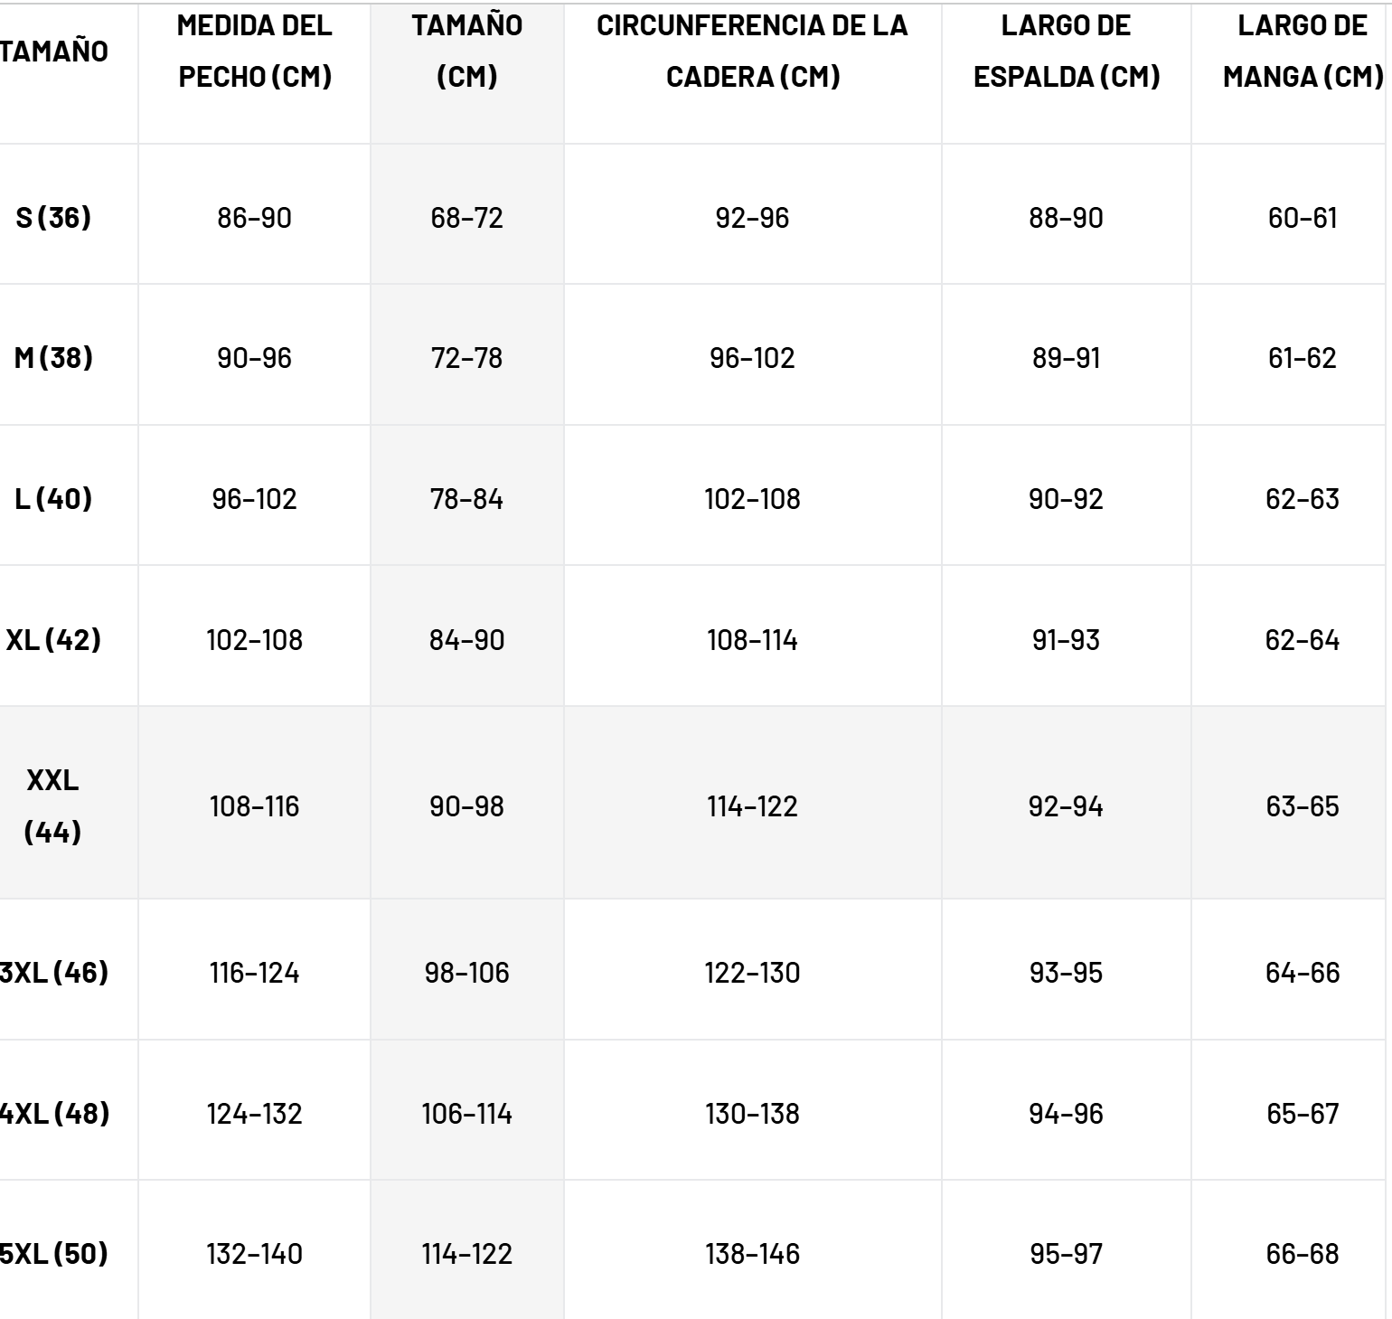Click sleeve length 62–64 for size XL
Screen dimensions: 1392x1319
pyautogui.click(x=1302, y=640)
